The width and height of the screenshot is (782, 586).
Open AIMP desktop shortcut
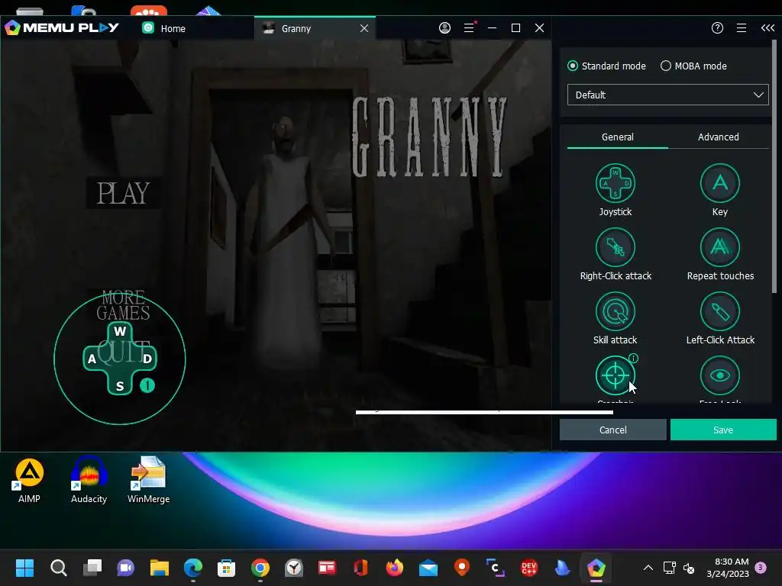(x=29, y=481)
